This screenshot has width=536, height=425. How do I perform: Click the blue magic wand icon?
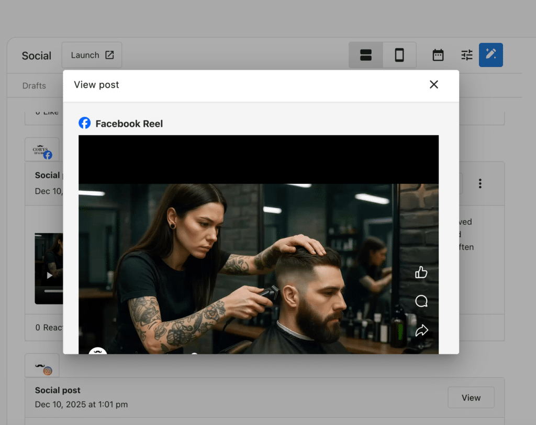pos(490,55)
